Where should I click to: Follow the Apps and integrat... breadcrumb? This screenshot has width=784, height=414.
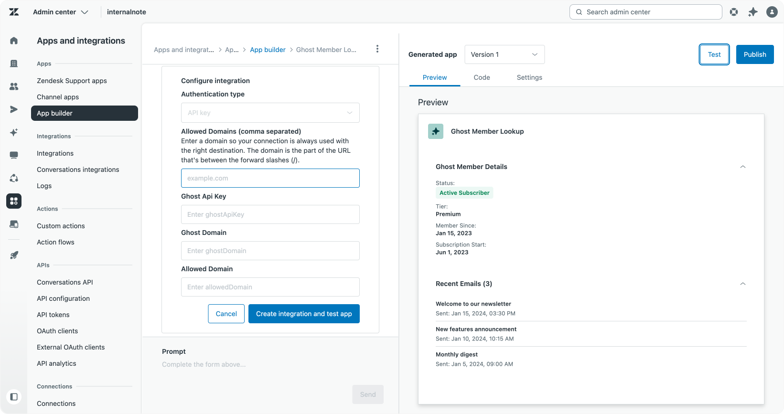point(184,50)
